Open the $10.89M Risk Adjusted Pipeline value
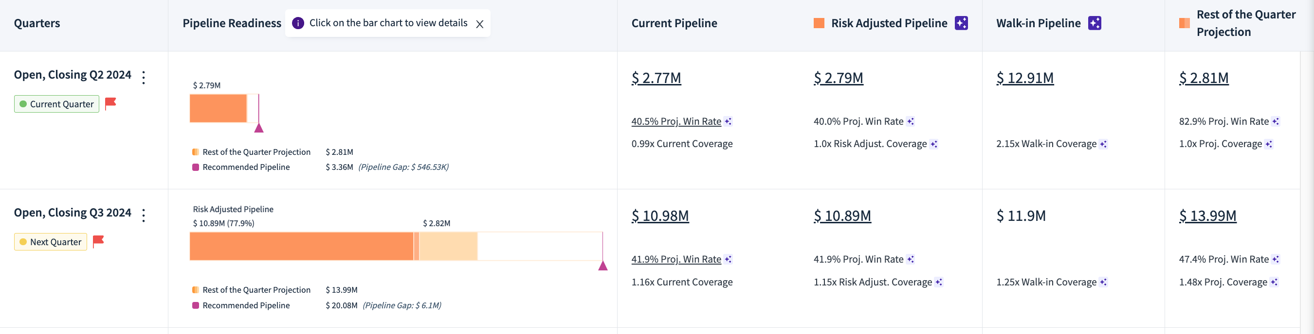The height and width of the screenshot is (334, 1314). point(842,216)
